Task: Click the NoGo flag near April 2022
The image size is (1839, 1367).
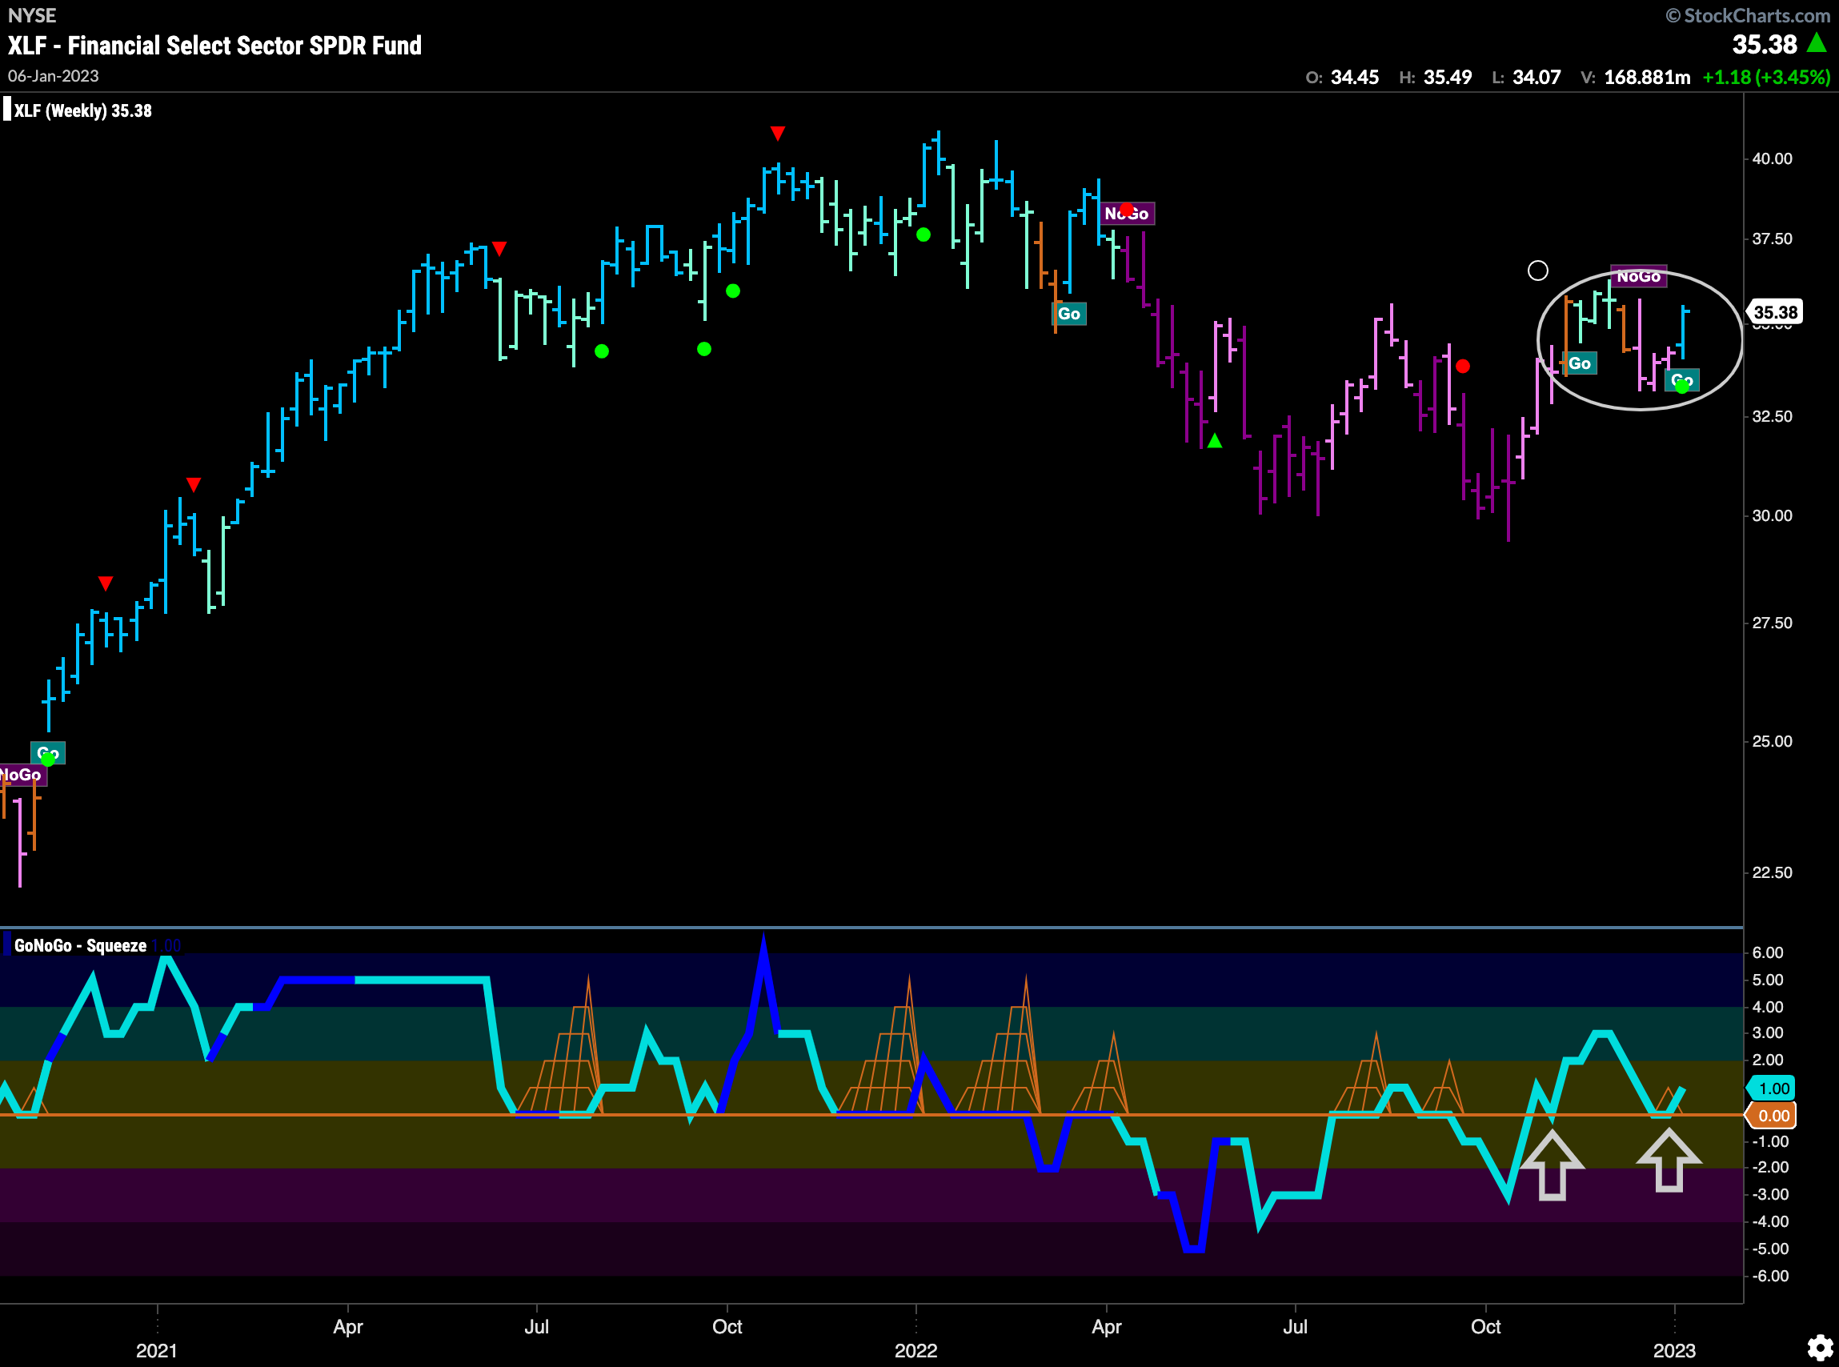Action: pos(1126,214)
